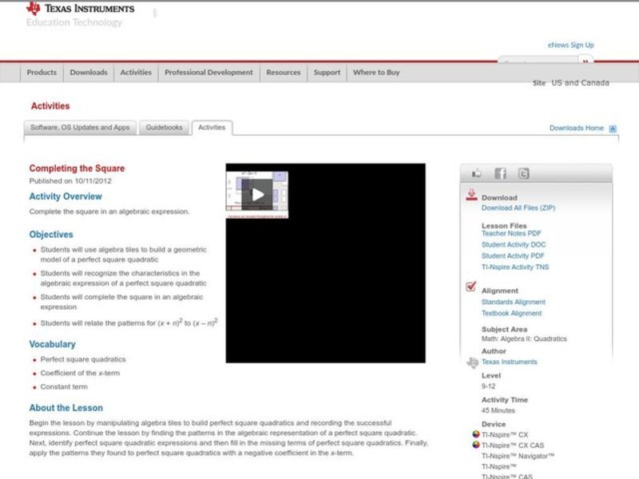This screenshot has width=639, height=479.
Task: Click the eNews Sign Up link
Action: point(570,46)
